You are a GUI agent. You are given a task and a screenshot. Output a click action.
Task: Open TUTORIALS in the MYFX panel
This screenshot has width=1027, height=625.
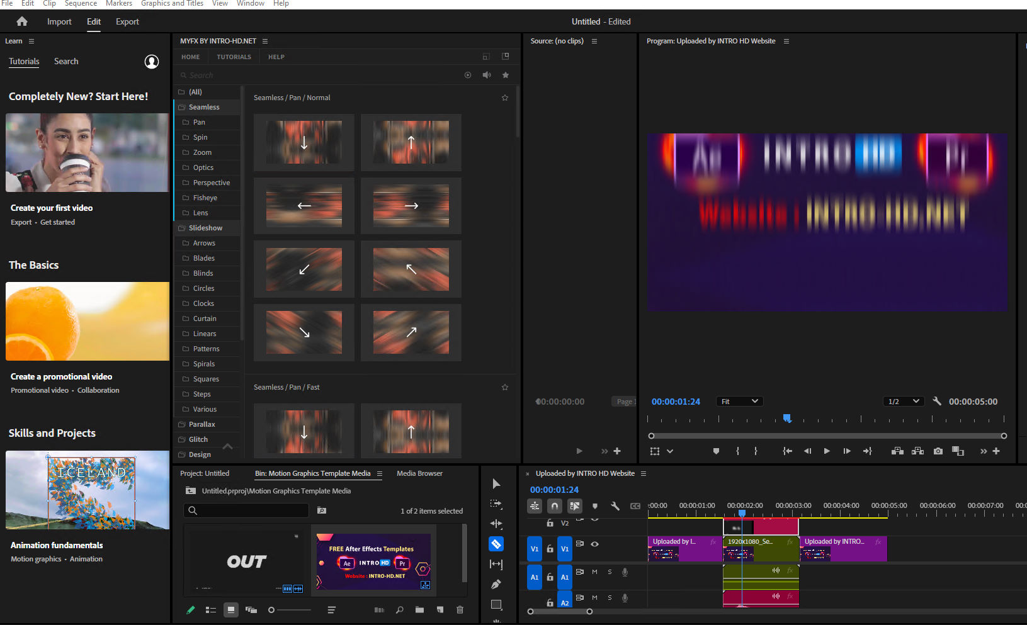(234, 57)
